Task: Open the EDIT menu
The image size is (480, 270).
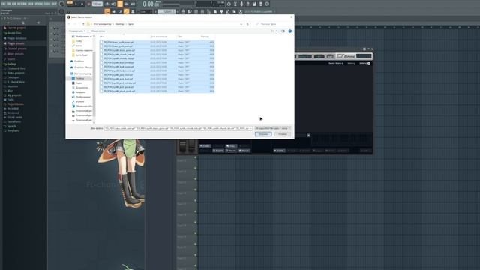Action: (9, 4)
